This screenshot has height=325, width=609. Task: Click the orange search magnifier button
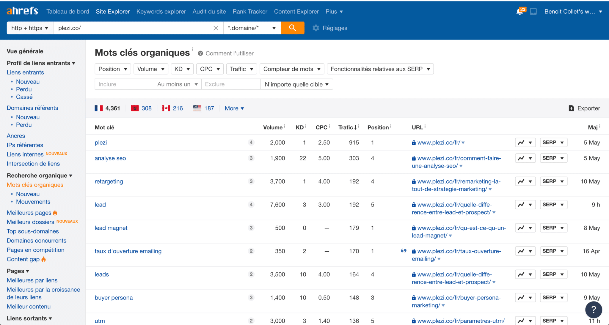point(292,28)
